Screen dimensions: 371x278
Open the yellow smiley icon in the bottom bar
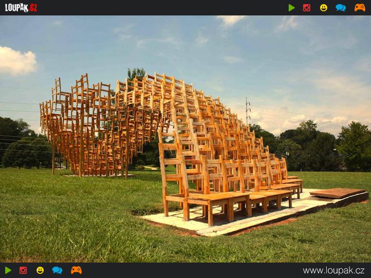pos(40,270)
